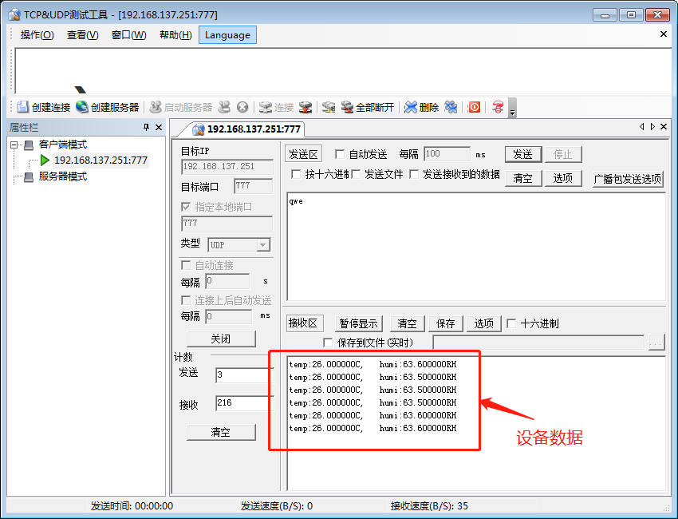Click the 发送 button
The image size is (678, 519).
click(x=522, y=153)
